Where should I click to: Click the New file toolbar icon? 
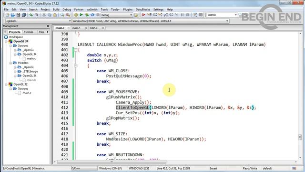click(x=8, y=15)
